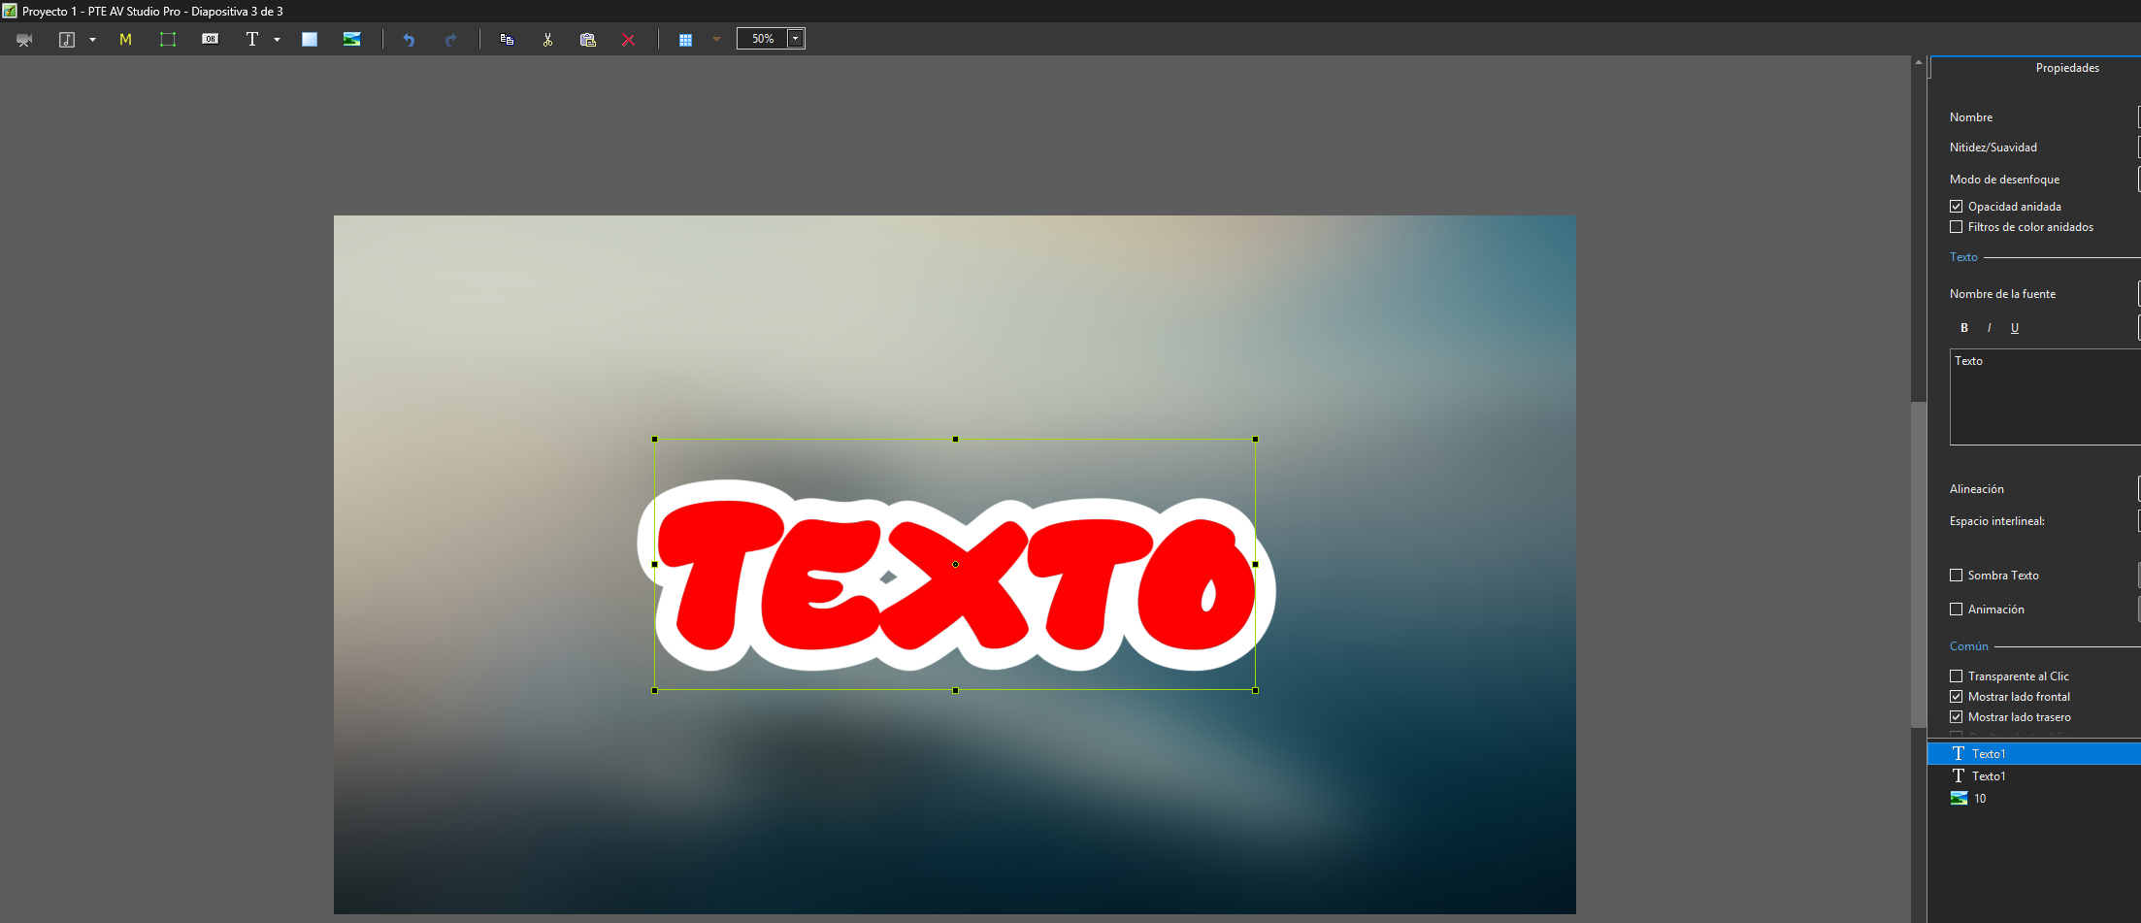Click the Texto section header
The image size is (2141, 923).
[x=1963, y=257]
